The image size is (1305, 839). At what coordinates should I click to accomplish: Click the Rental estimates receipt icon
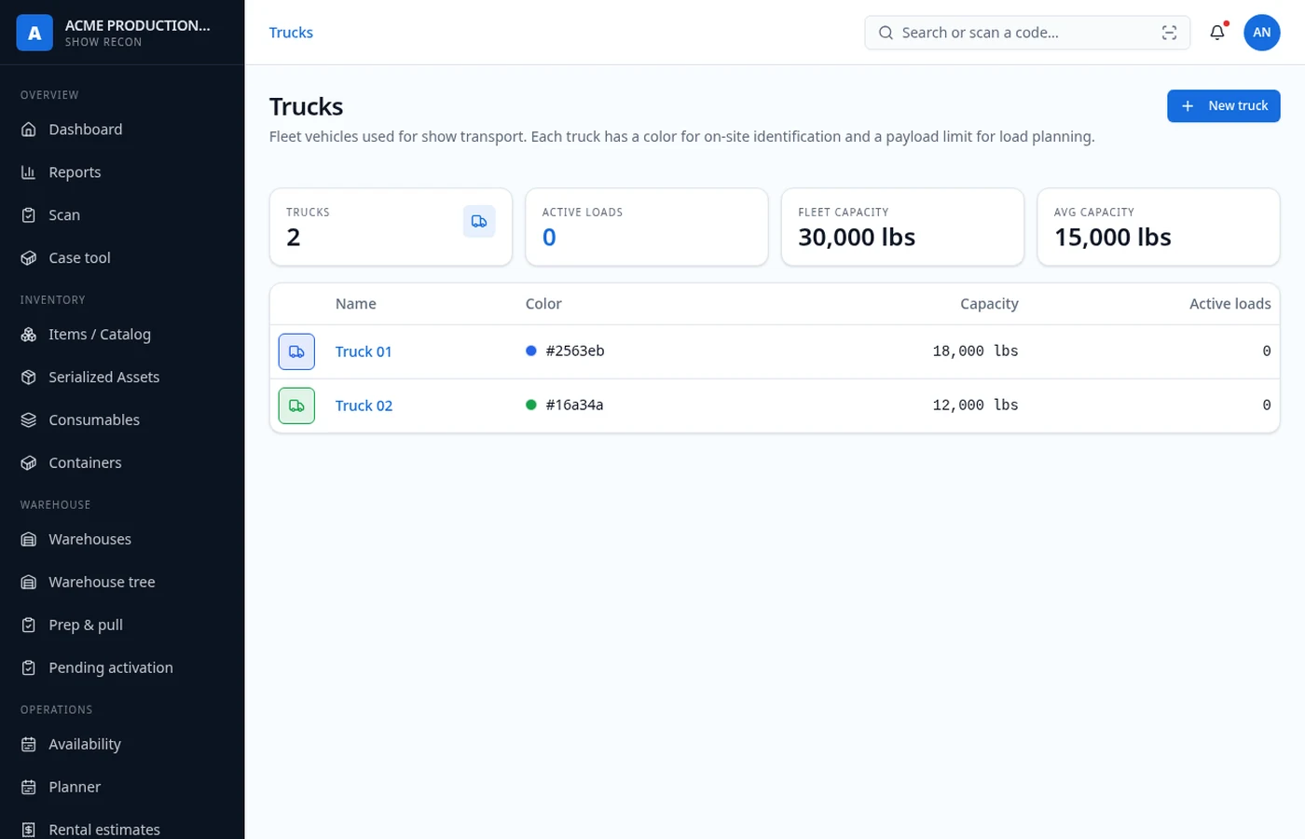pyautogui.click(x=29, y=830)
